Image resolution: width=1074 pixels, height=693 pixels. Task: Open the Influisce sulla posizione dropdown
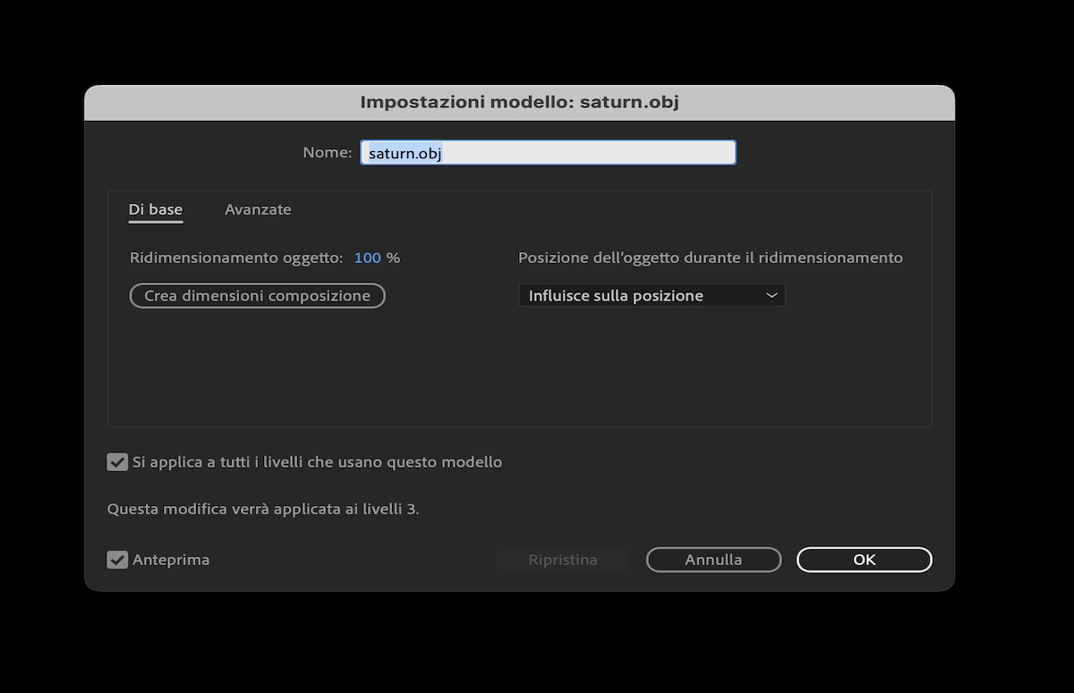651,295
